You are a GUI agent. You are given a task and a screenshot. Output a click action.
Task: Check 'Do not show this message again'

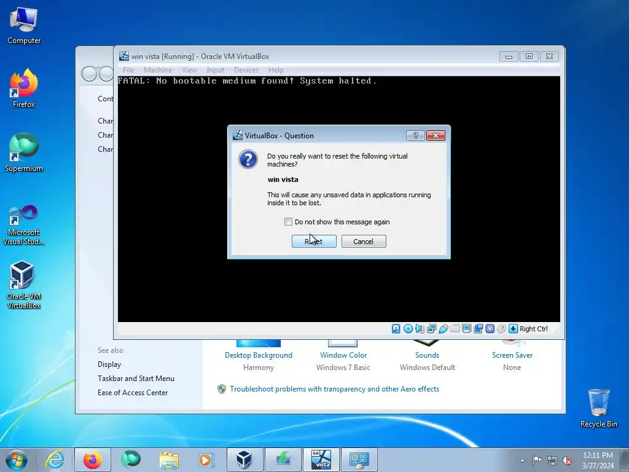pos(288,222)
